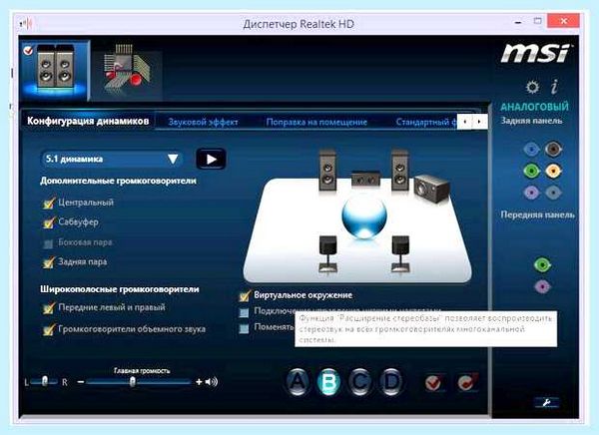Viewport: 599px width, 435px height.
Task: Click the green rear panel jack
Action: 531,171
